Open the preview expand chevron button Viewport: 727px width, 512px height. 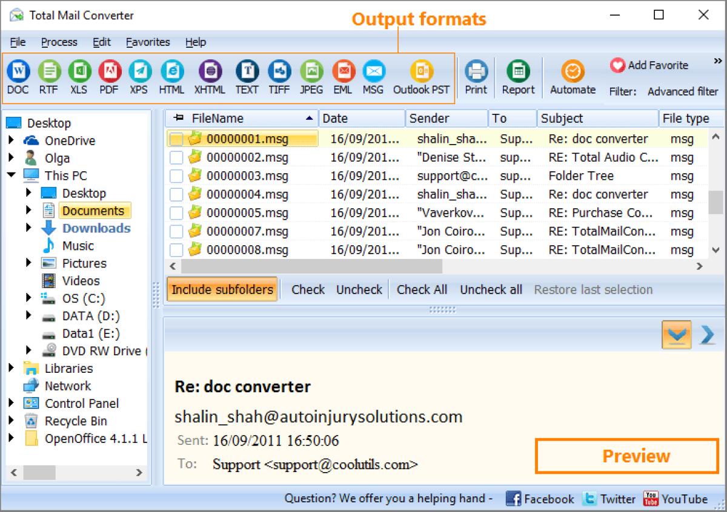(677, 334)
